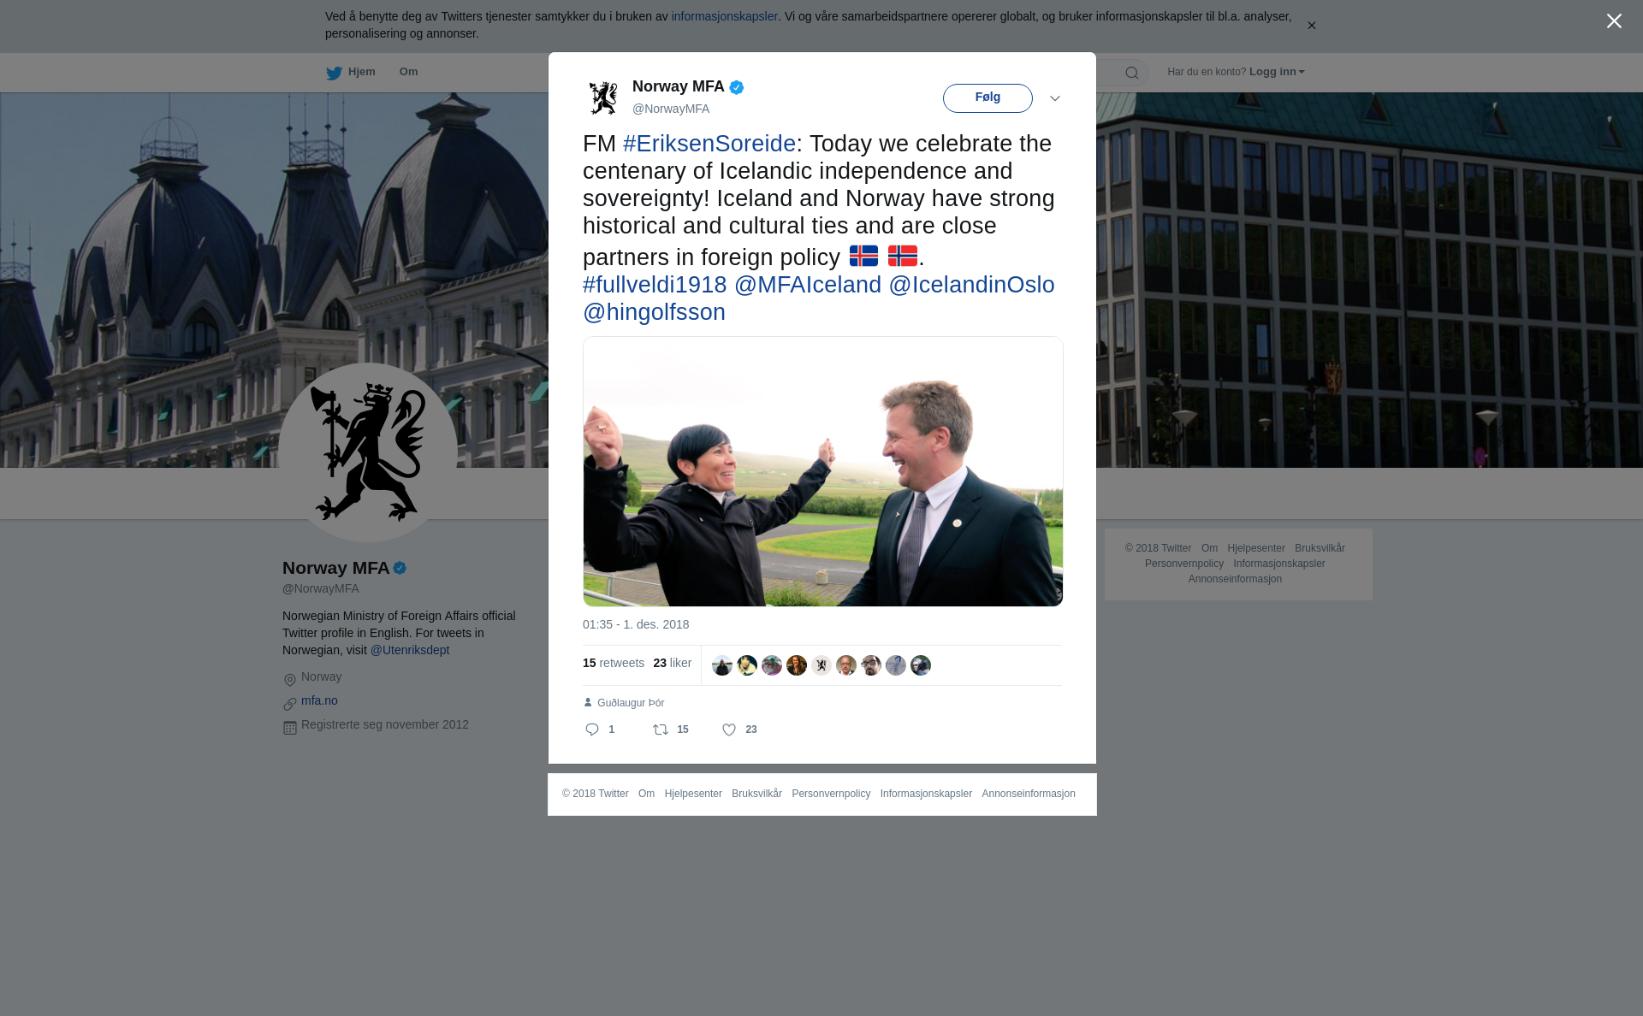Open the Om menu item
1643x1016 pixels.
coord(408,72)
